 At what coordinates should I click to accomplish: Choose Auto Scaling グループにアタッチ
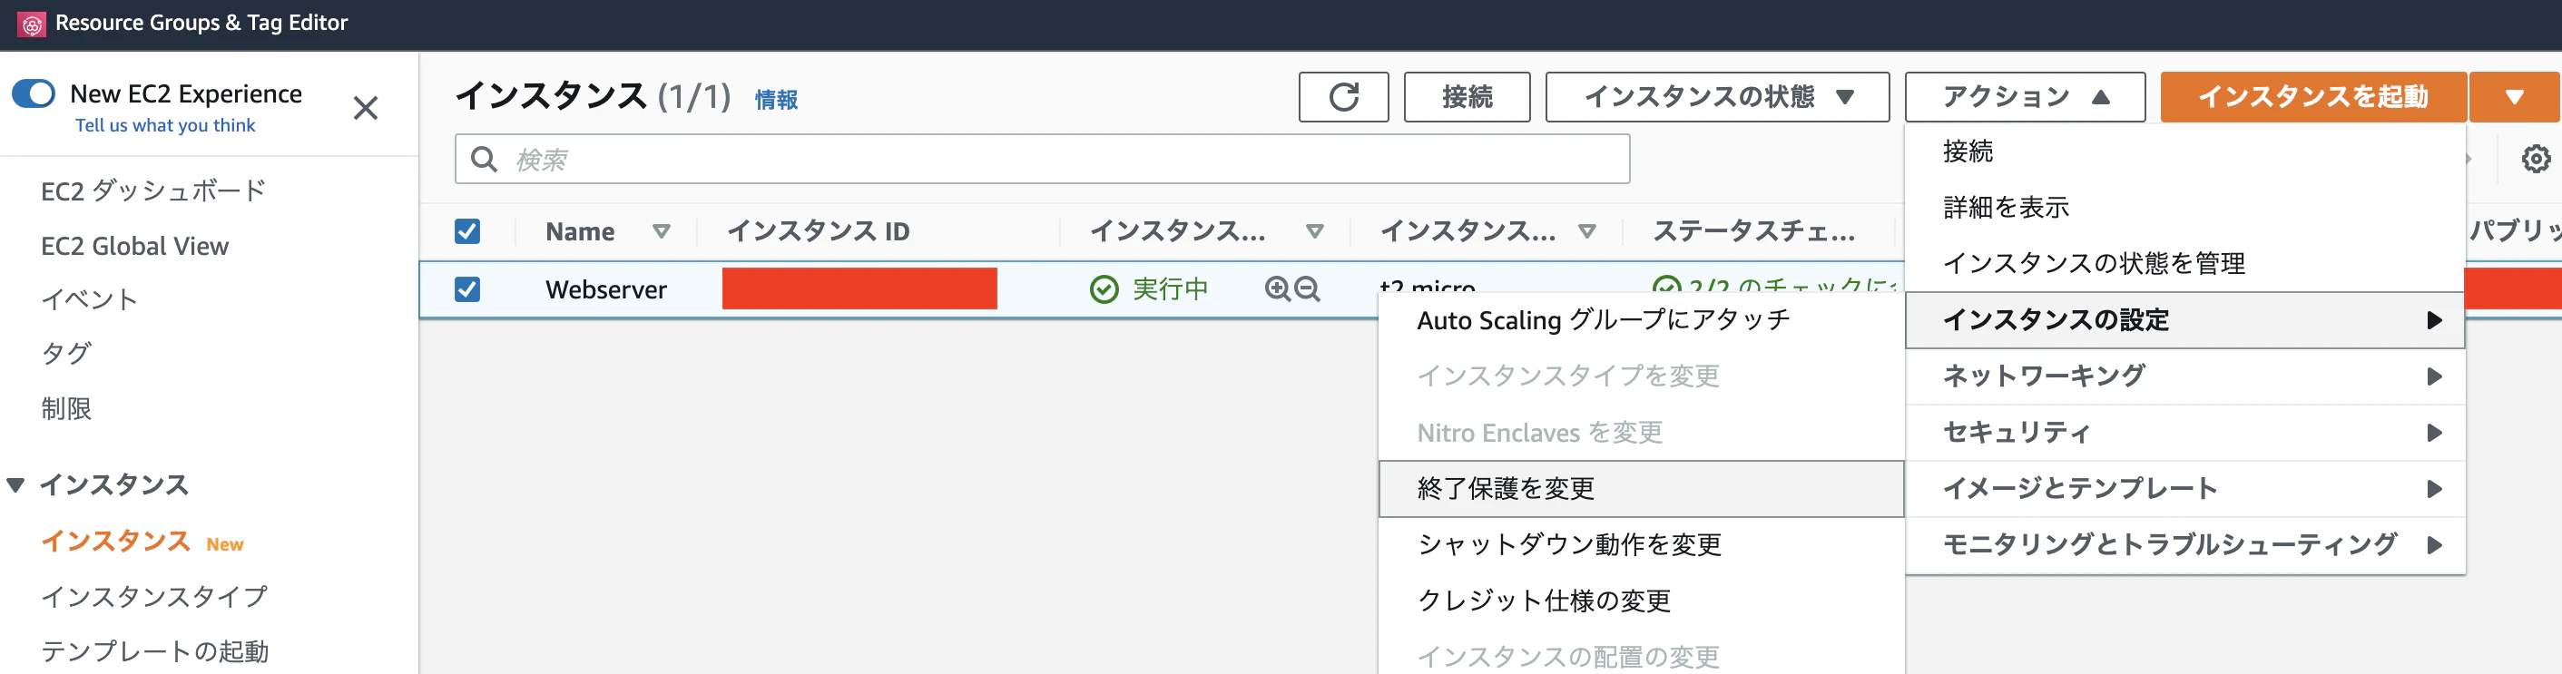click(x=1641, y=320)
